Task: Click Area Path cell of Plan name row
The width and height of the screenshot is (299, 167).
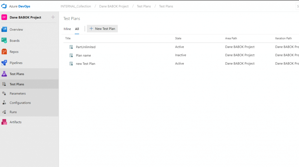Action: point(240,55)
